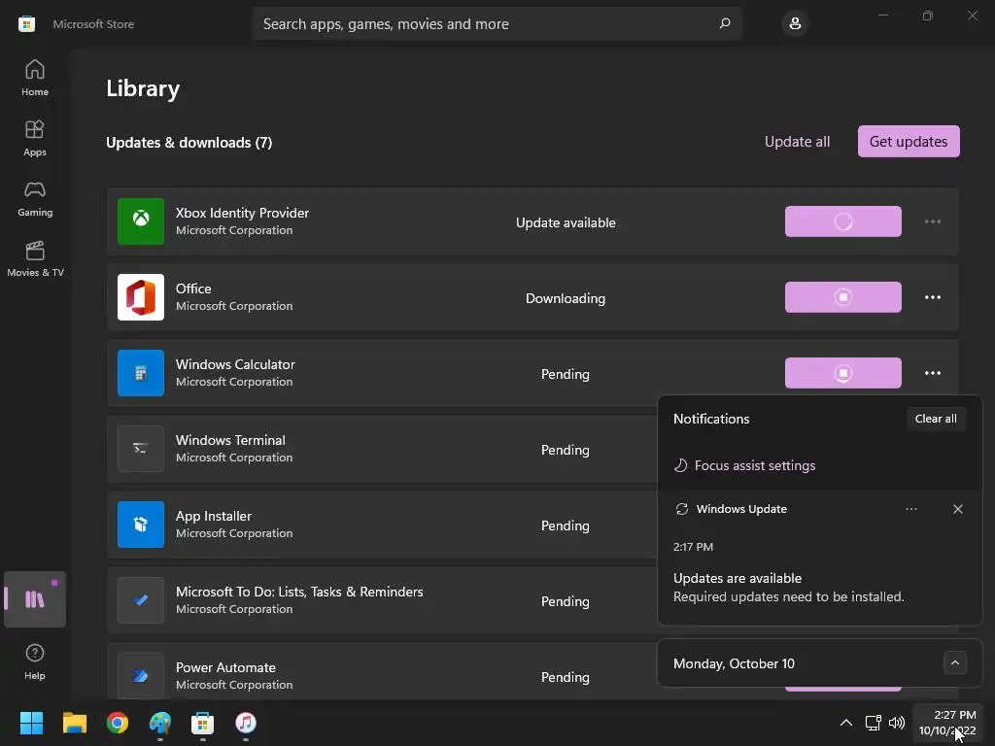The width and height of the screenshot is (995, 746).
Task: Click the Office app icon
Action: click(141, 297)
